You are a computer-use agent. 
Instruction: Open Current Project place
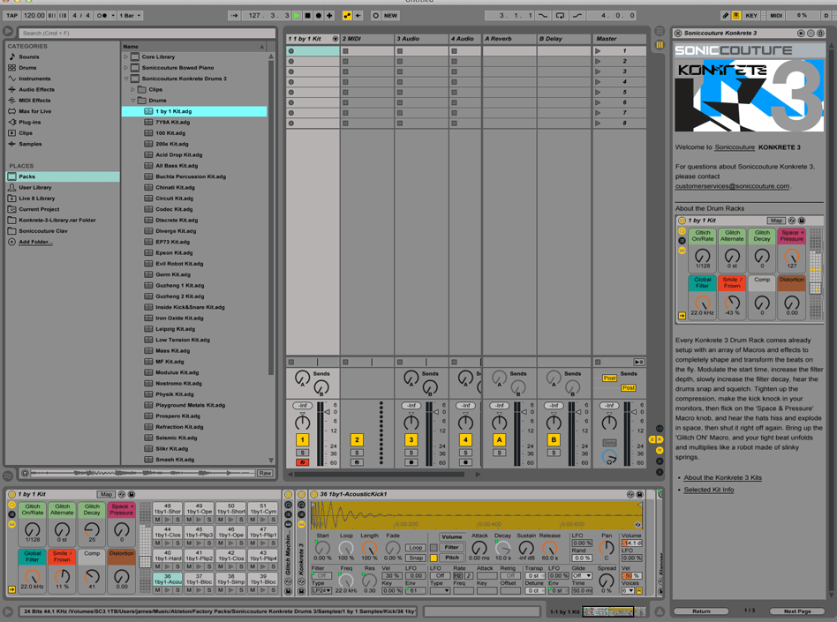tap(39, 209)
